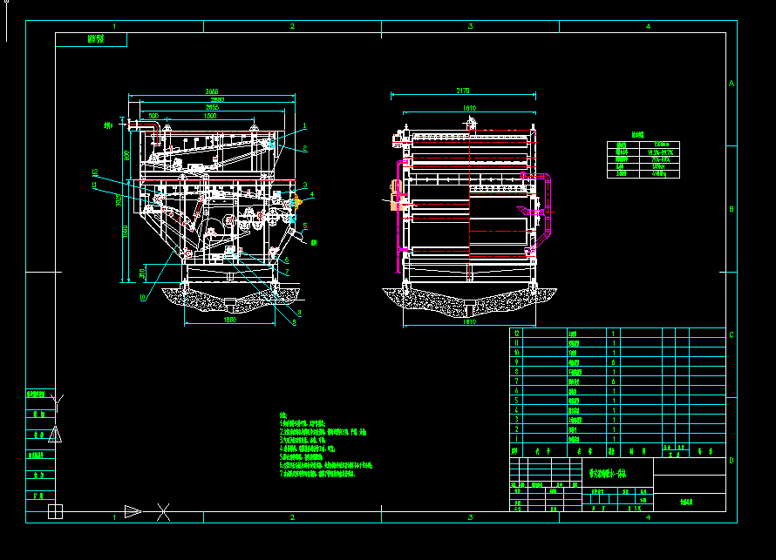776x560 pixels.
Task: Select zone label 3 on the bottom border
Action: (470, 517)
